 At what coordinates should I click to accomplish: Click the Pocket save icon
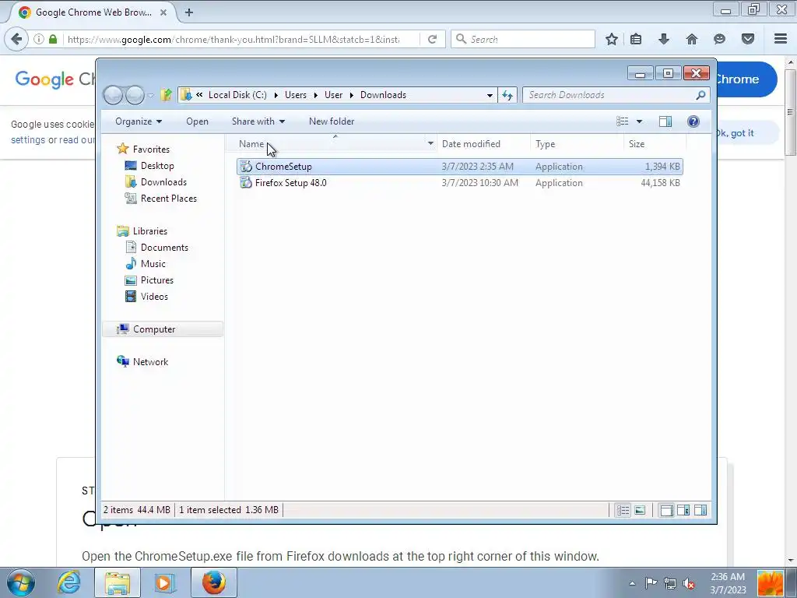tap(748, 39)
